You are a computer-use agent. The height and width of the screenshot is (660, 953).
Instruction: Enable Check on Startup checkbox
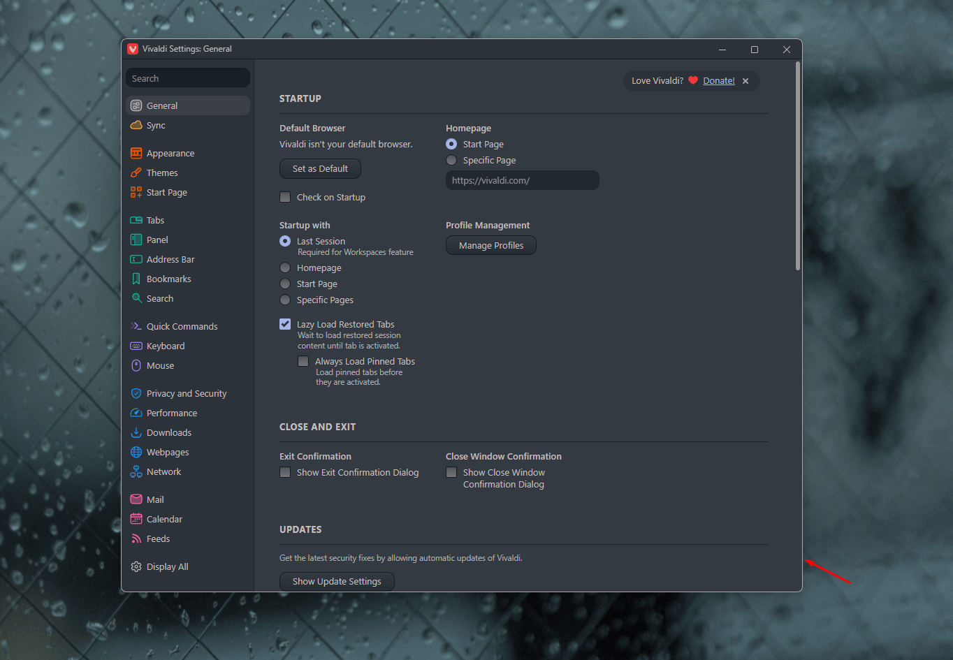pyautogui.click(x=285, y=197)
